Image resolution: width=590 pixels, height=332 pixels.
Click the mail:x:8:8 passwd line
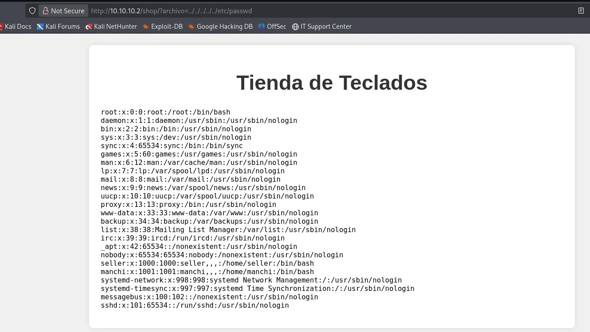(191, 179)
